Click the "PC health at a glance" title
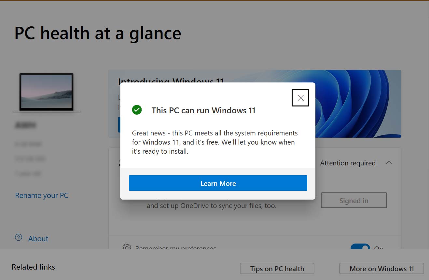 (98, 33)
